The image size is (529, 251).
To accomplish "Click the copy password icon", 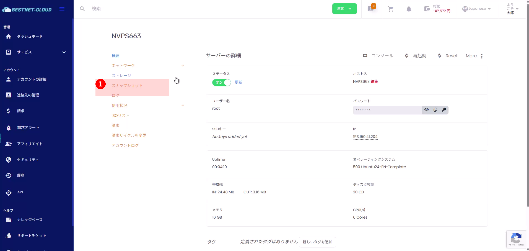I will (x=435, y=110).
